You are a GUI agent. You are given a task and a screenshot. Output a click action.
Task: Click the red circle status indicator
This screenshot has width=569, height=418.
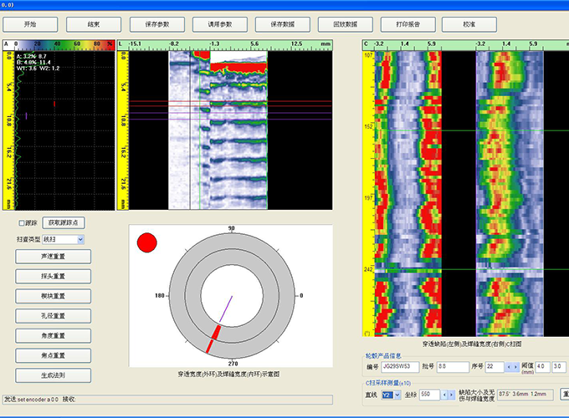147,243
